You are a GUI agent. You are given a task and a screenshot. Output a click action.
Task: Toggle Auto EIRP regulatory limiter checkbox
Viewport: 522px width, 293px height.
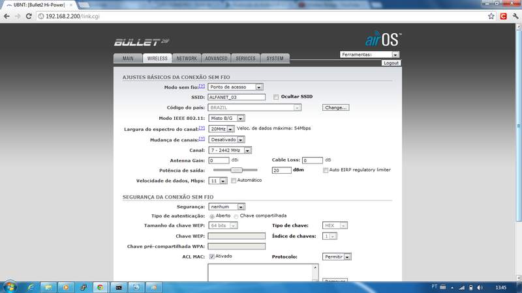pyautogui.click(x=326, y=170)
